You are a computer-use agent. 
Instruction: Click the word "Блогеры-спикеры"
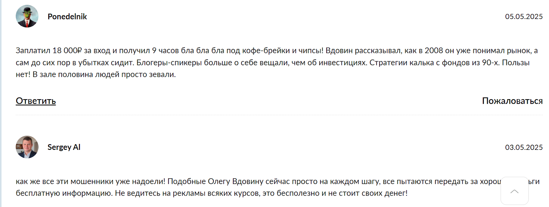coord(169,63)
